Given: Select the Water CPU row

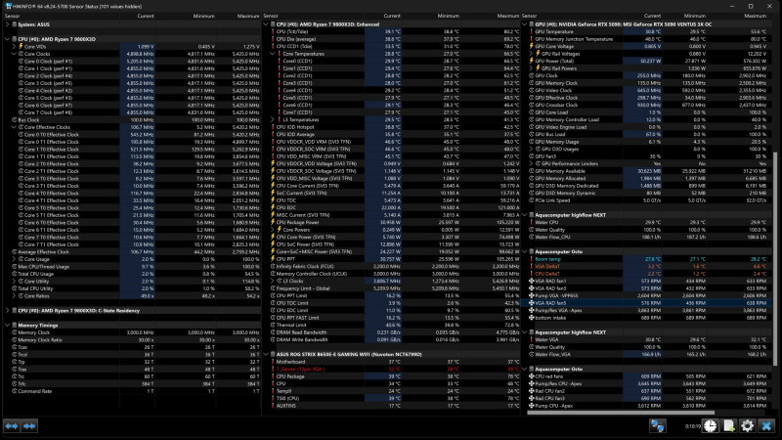Looking at the screenshot, I should coord(645,223).
